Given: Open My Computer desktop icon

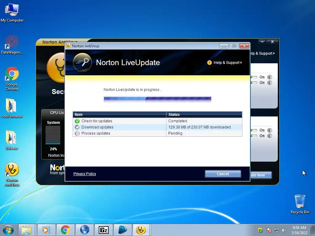Looking at the screenshot, I should point(12,13).
